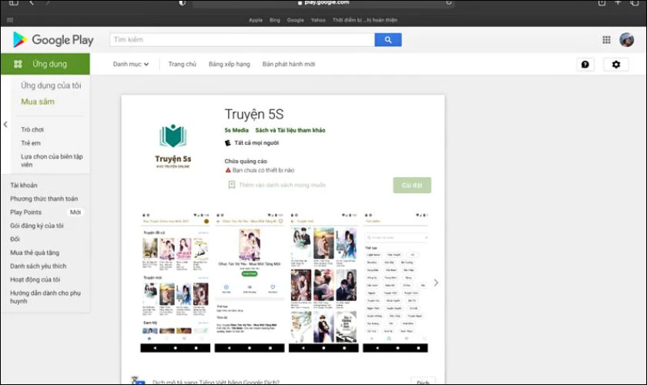Click the Safari privacy shield icon

(182, 3)
